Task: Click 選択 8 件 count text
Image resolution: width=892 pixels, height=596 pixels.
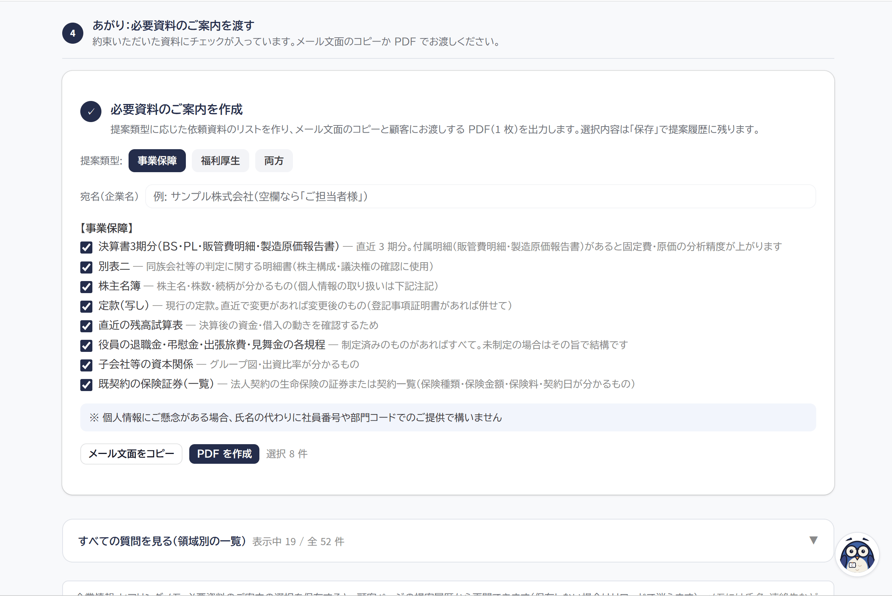Action: 287,454
